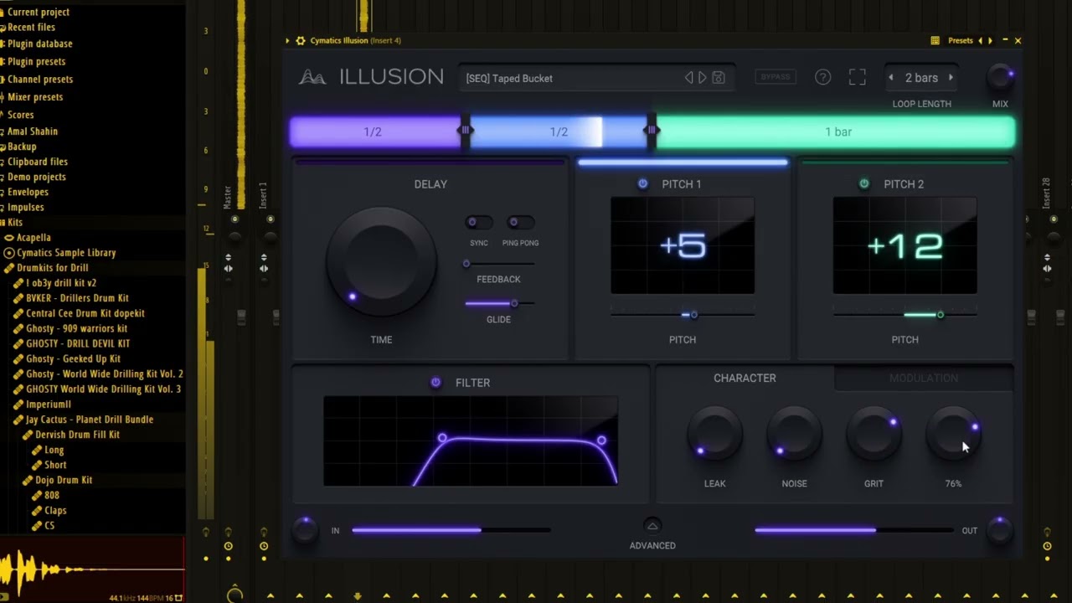This screenshot has width=1072, height=603.
Task: Click the [SEQ] Taped Bucket preset name
Action: tap(509, 78)
